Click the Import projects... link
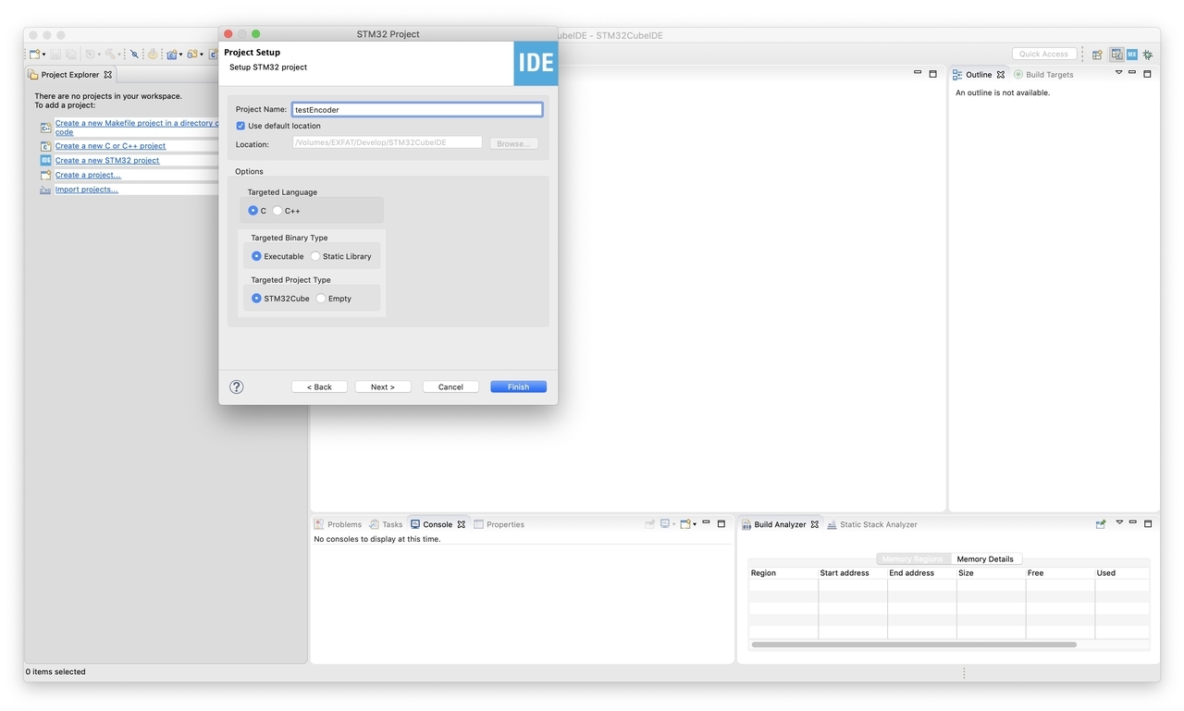Screen dimensions: 1184x711 [87, 190]
